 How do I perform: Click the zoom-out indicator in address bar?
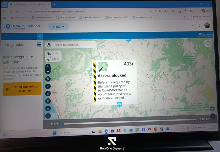[x=151, y=11]
